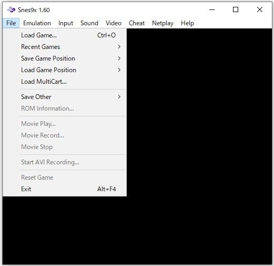Expand the Save Other submenu
The height and width of the screenshot is (266, 274).
coord(65,97)
